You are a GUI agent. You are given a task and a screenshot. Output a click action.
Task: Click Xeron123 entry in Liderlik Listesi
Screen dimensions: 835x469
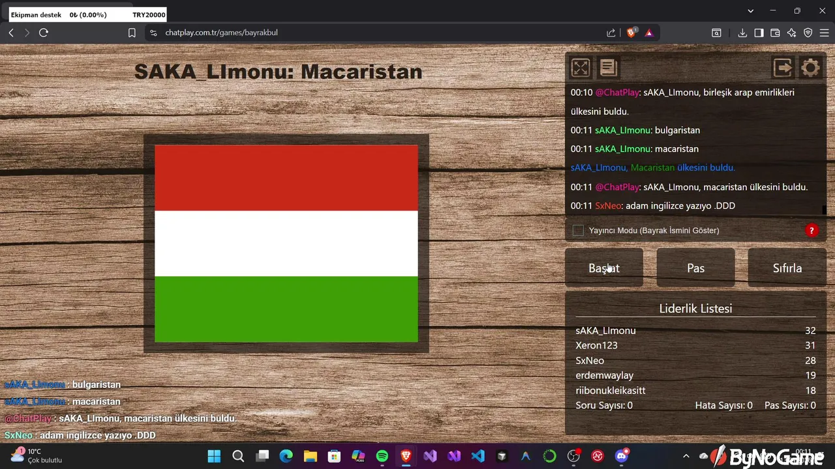[695, 345]
